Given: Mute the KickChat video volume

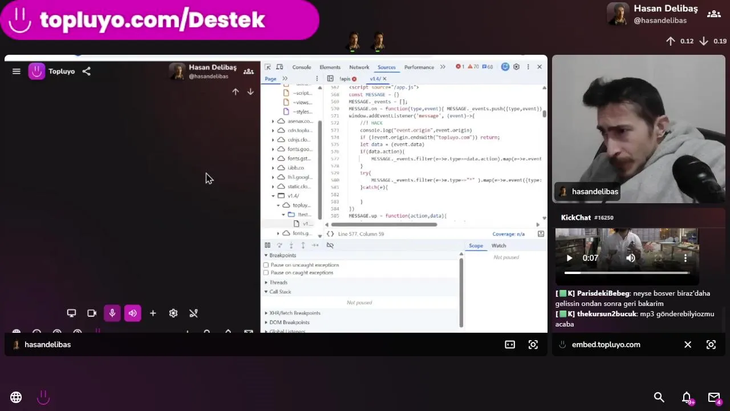Looking at the screenshot, I should 631,258.
